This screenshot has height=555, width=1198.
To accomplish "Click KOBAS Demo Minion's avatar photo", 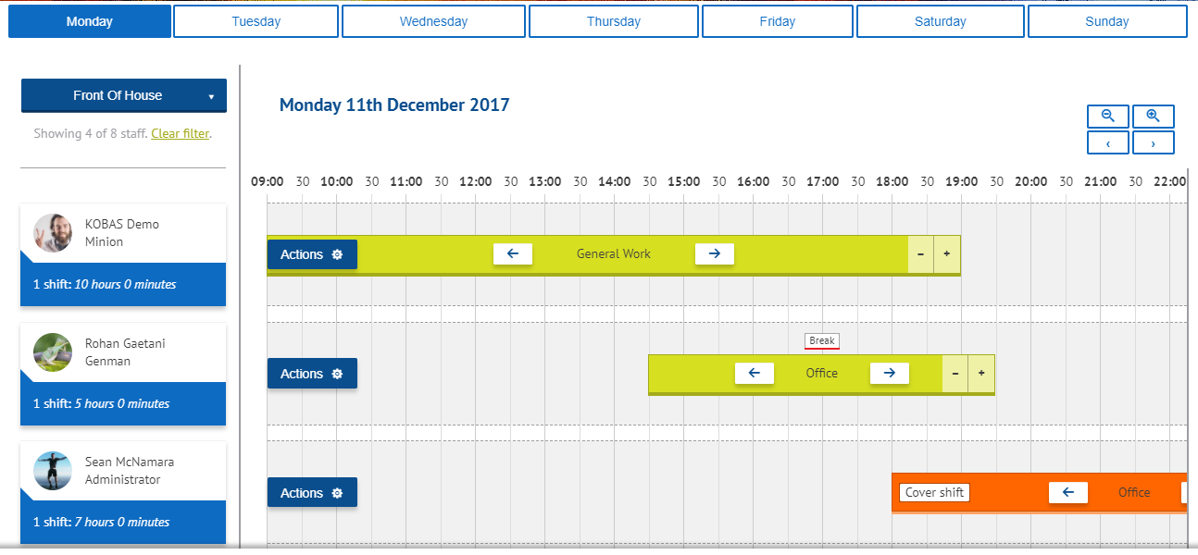I will click(53, 233).
